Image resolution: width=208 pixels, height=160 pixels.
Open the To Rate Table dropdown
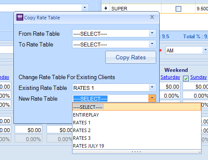click(152, 44)
